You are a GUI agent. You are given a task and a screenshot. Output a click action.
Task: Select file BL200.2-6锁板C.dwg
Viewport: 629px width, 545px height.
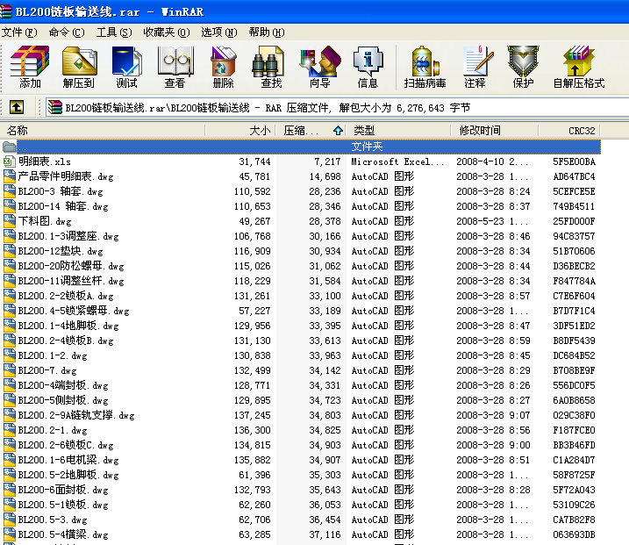66,445
